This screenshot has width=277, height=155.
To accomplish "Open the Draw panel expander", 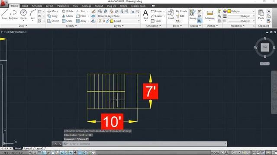I will click(x=23, y=26).
